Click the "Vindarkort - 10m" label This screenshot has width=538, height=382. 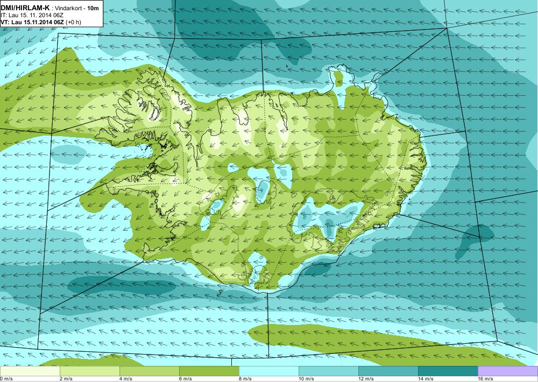click(77, 8)
